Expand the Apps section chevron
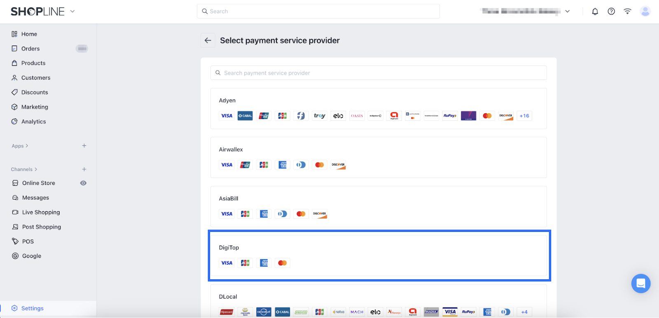The height and width of the screenshot is (318, 659). point(27,146)
